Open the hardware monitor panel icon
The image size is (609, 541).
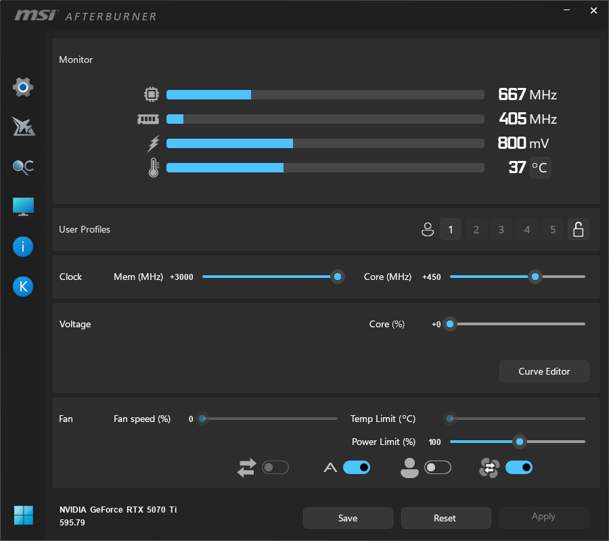pos(22,206)
